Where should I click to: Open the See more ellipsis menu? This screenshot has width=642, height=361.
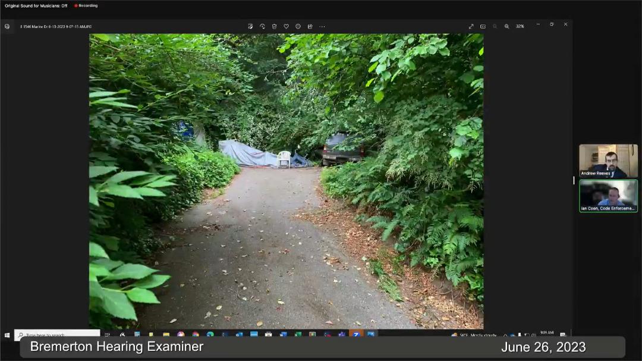coord(322,26)
